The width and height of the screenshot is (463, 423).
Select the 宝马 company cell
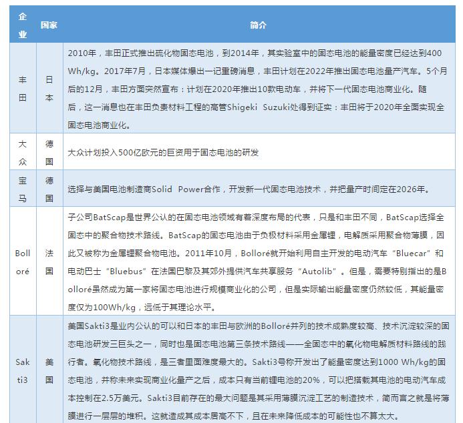pos(23,188)
